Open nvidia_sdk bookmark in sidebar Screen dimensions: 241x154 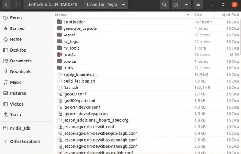click(26, 128)
